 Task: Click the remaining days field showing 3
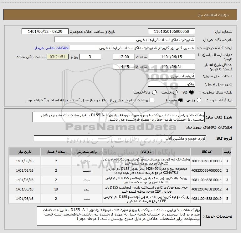[x=90, y=57]
